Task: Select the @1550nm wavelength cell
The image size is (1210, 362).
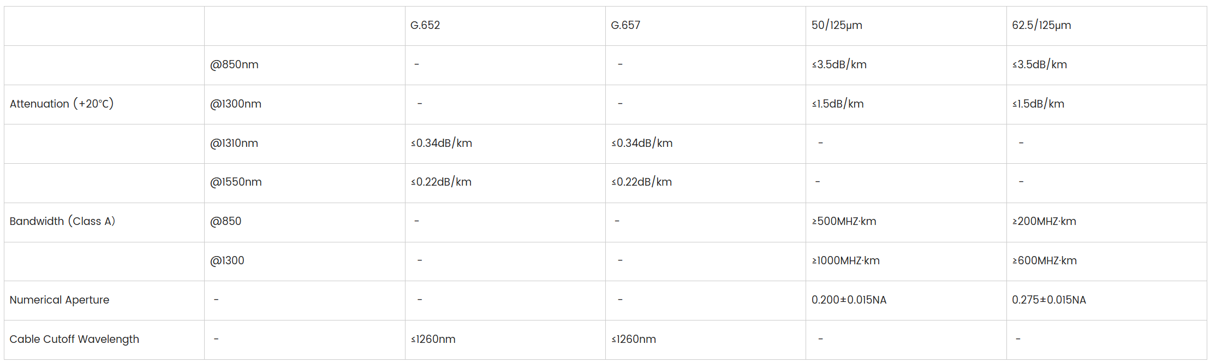Action: coord(236,182)
